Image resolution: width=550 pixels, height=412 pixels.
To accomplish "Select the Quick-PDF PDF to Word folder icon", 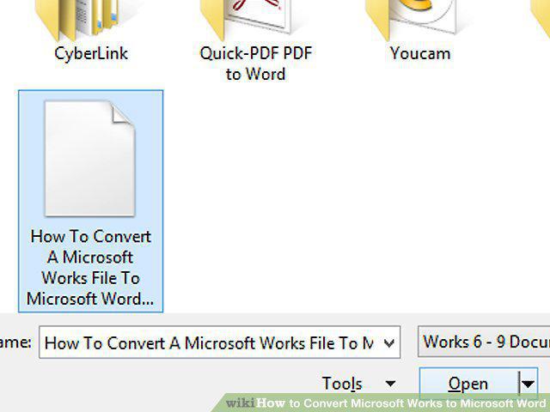I will click(x=246, y=19).
